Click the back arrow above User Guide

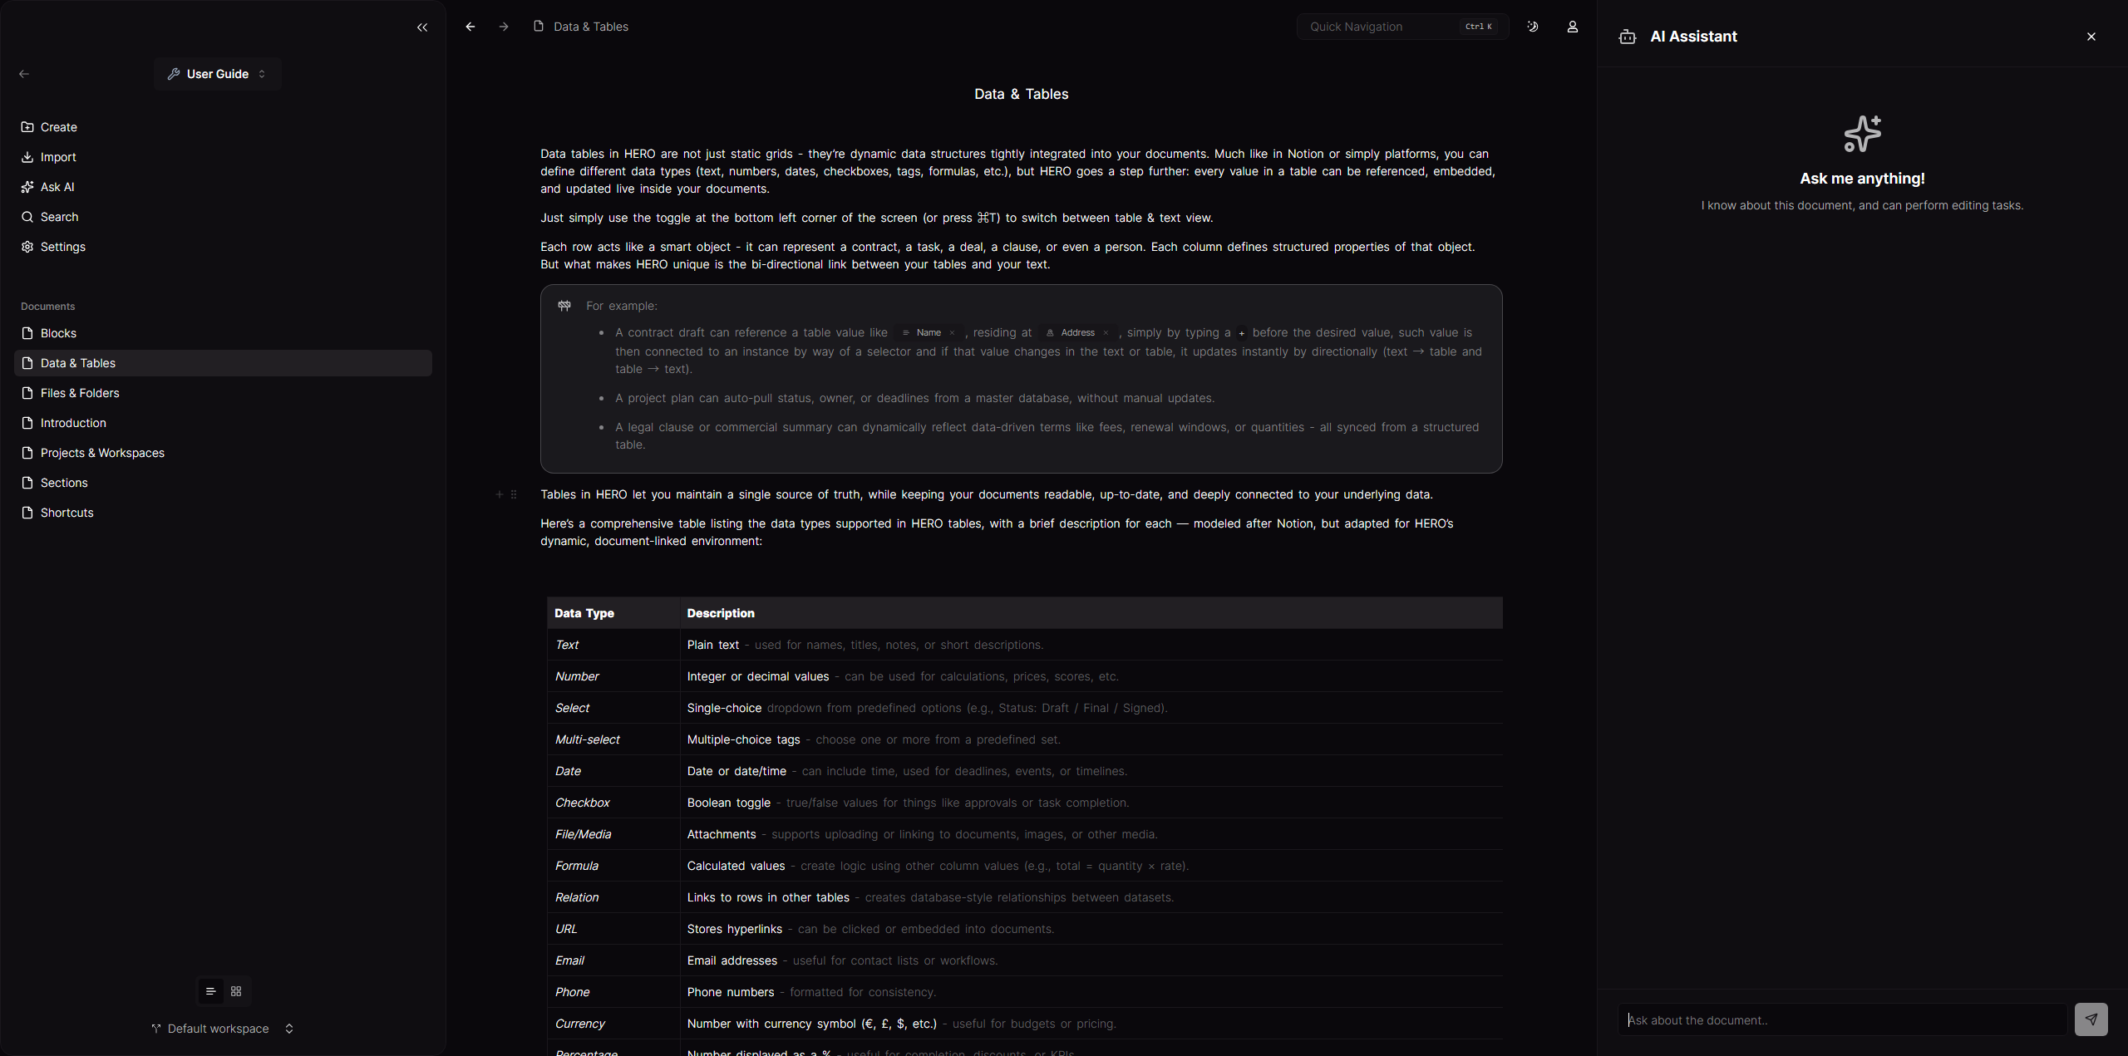click(23, 73)
